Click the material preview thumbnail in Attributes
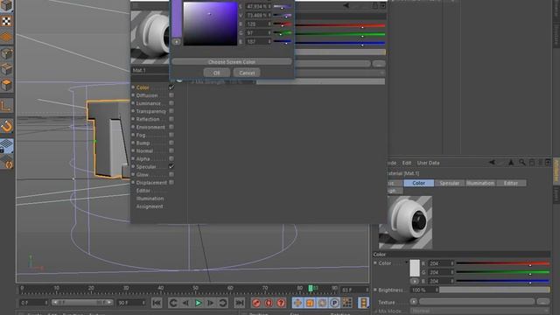 coord(405,222)
